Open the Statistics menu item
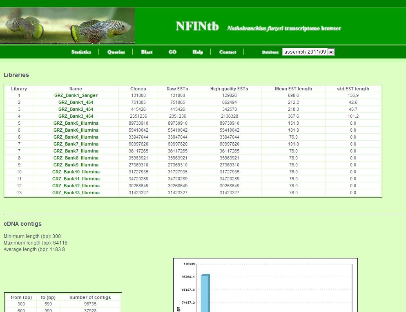The image size is (406, 312). [x=81, y=52]
